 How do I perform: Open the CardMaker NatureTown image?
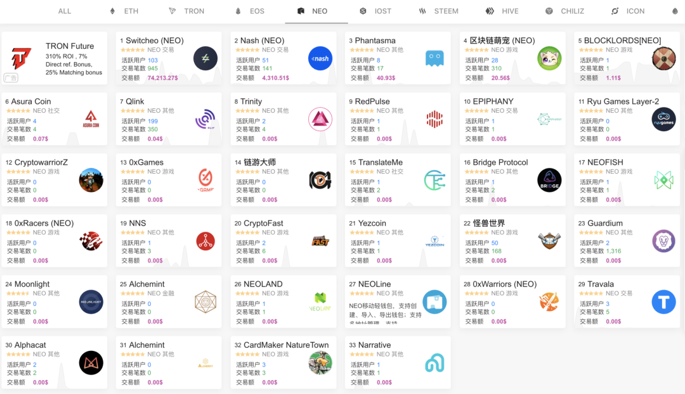[320, 362]
